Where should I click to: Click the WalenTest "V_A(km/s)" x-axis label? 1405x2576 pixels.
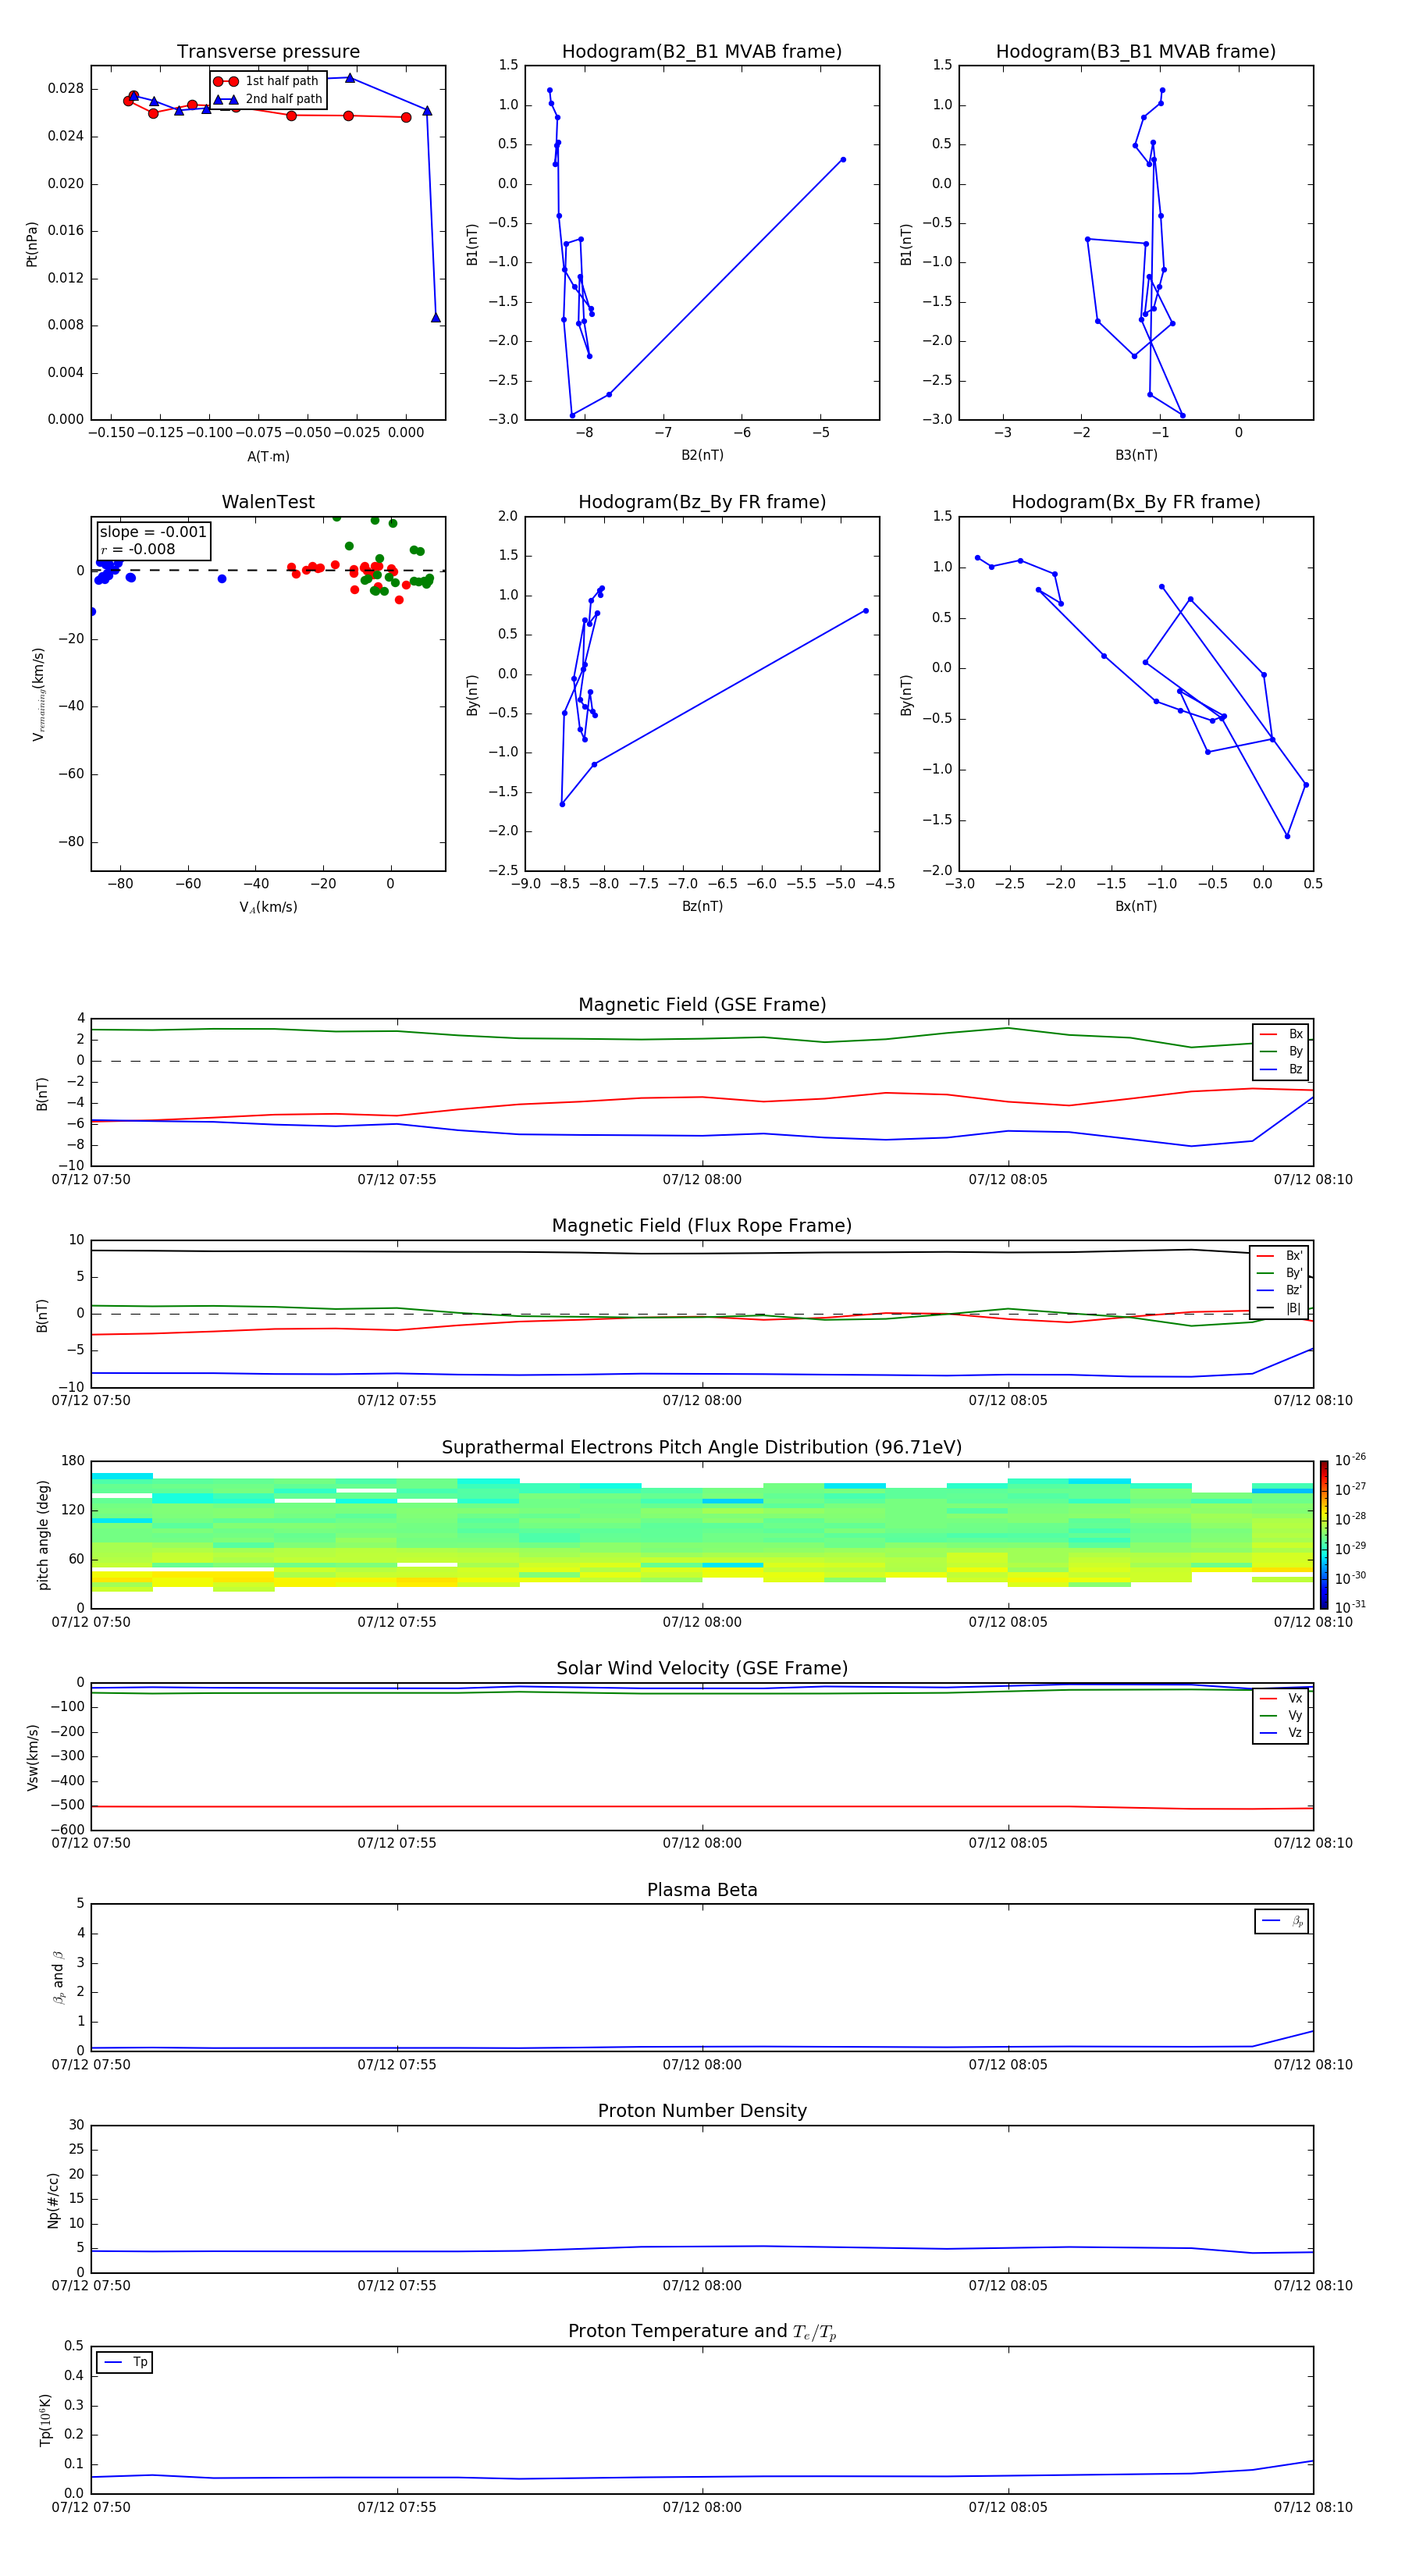[268, 907]
